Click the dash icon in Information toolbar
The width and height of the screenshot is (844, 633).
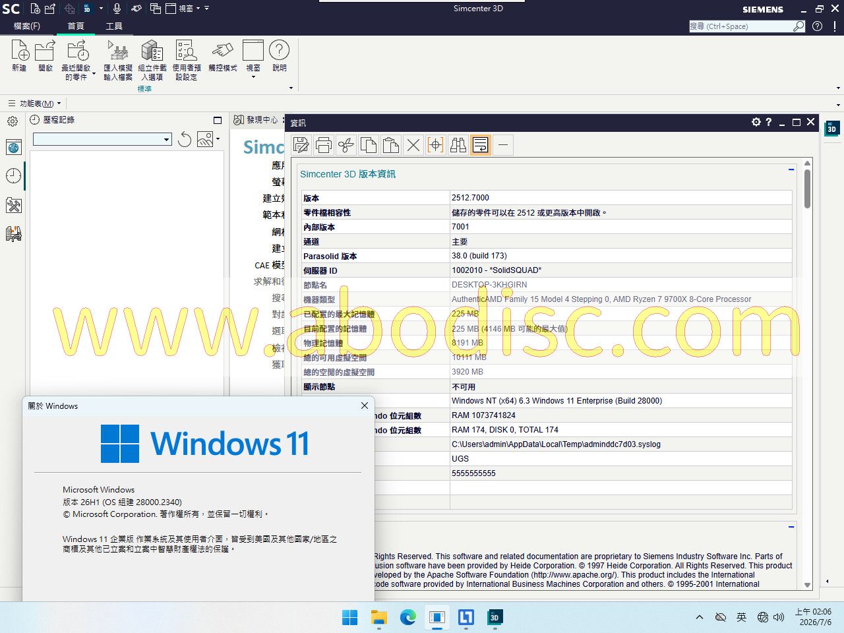click(503, 145)
